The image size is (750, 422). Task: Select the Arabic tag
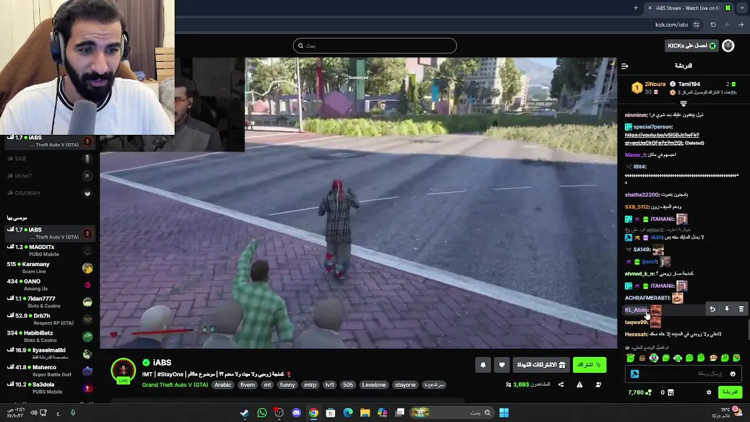(223, 385)
